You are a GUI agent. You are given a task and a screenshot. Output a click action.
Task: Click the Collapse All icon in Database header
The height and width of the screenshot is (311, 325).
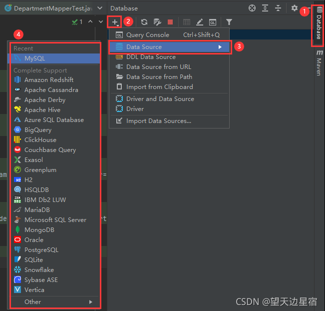point(278,8)
